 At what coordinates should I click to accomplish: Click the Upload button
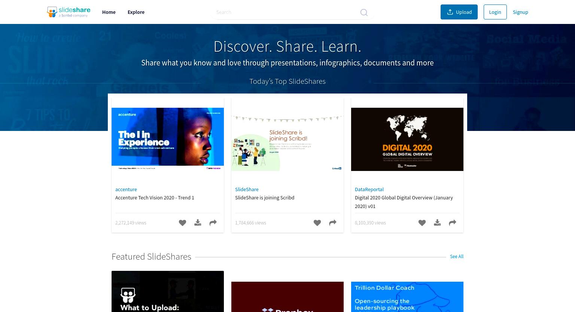(459, 12)
